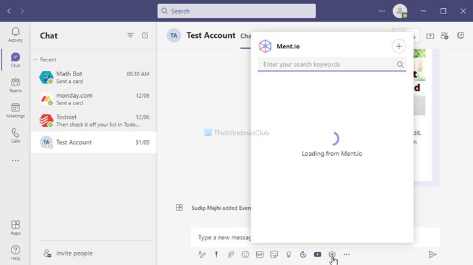Filter the chat list
This screenshot has width=473, height=265.
point(130,36)
